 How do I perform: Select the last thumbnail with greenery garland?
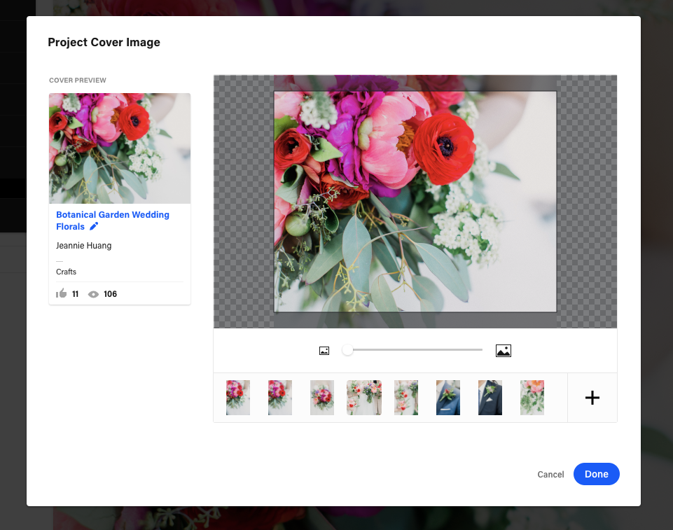(x=532, y=398)
